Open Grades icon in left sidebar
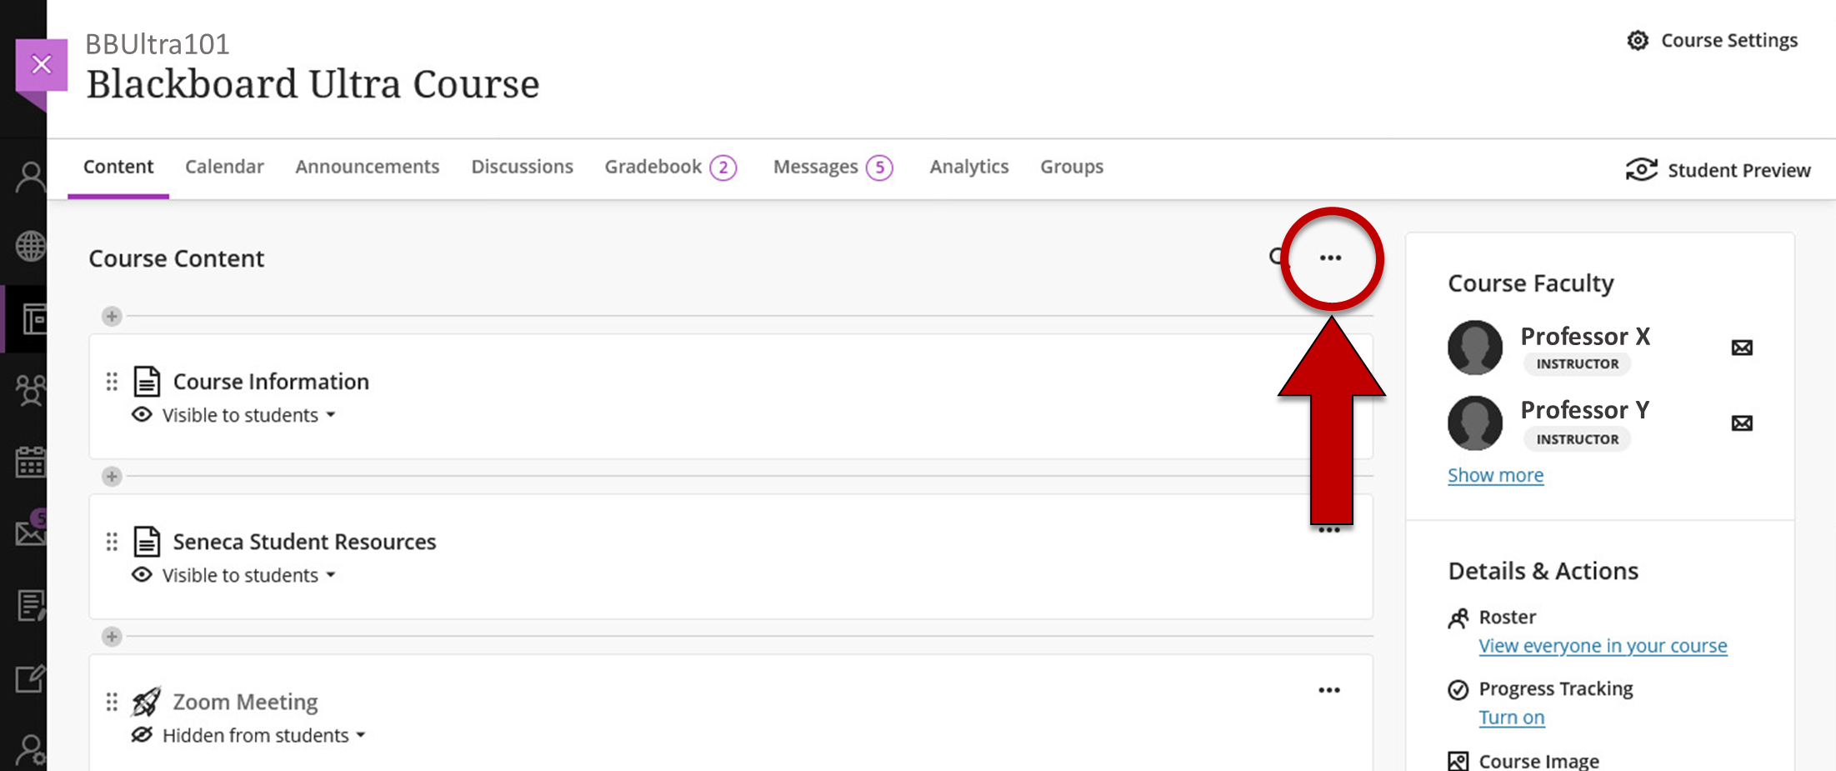 tap(31, 606)
